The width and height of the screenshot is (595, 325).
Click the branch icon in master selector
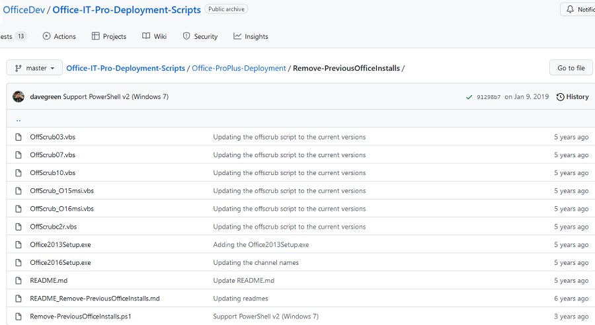[18, 68]
